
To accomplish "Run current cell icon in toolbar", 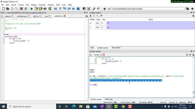I will coord(36,9).
